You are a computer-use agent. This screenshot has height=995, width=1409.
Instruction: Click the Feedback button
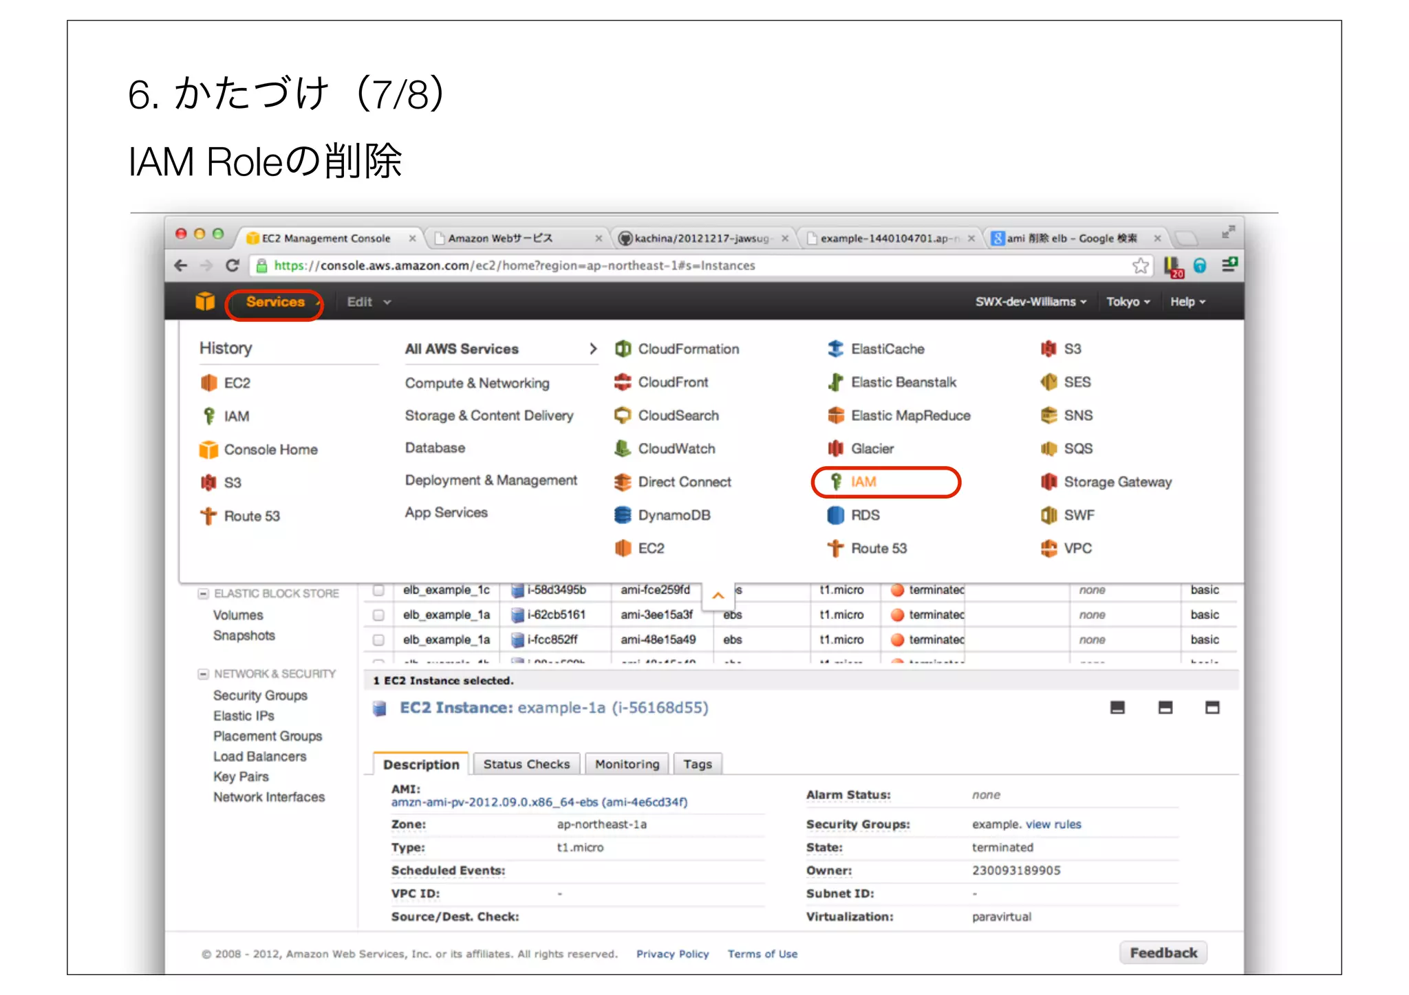(1163, 952)
